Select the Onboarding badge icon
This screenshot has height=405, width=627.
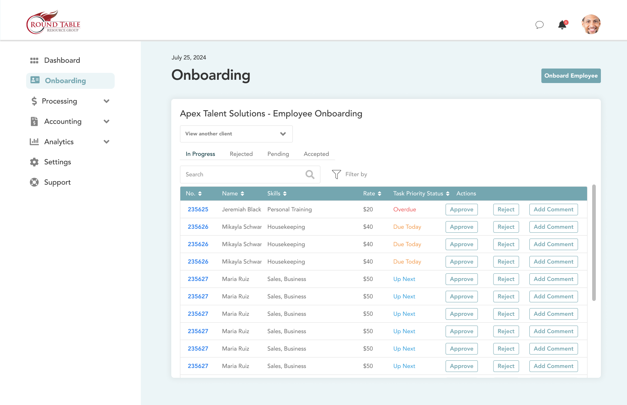pyautogui.click(x=35, y=80)
